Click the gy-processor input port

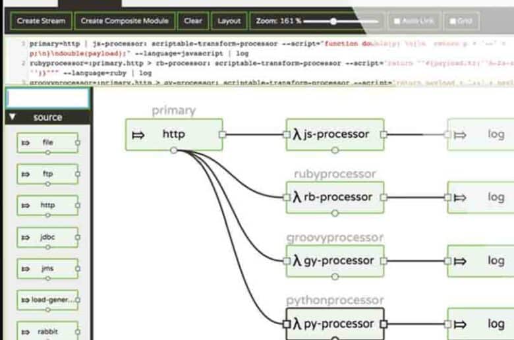287,261
